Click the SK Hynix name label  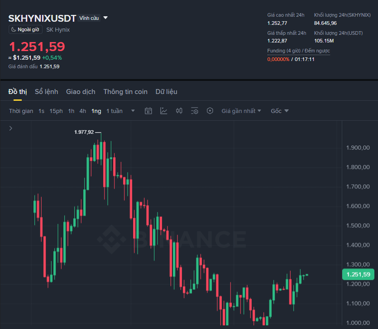tap(58, 30)
